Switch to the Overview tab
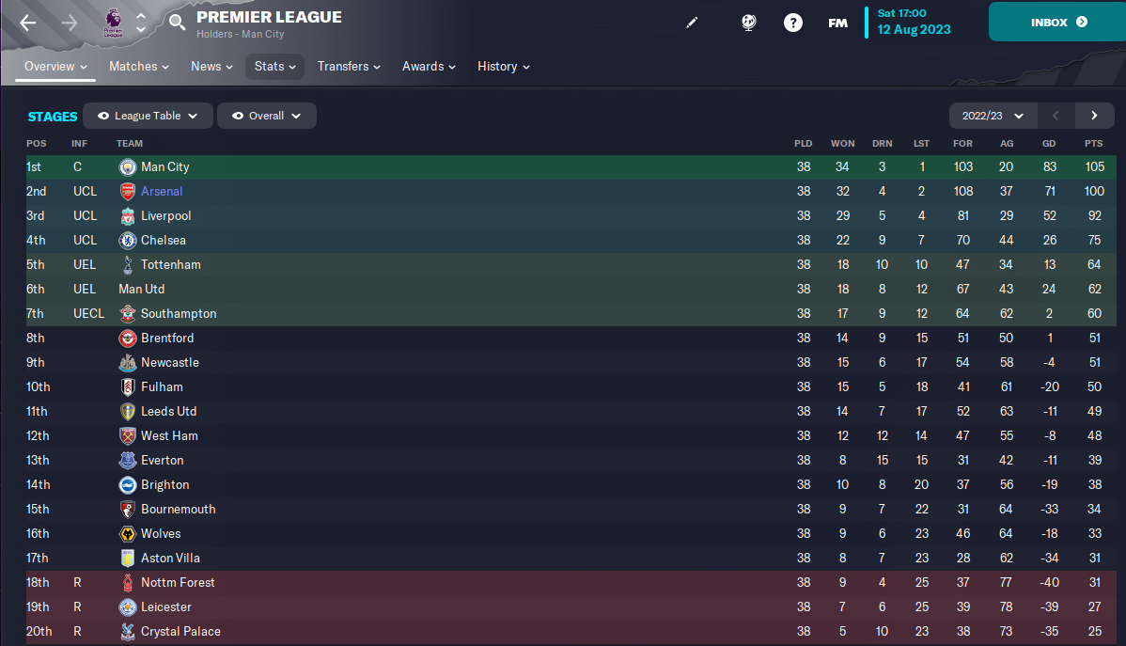The image size is (1126, 646). [x=55, y=66]
